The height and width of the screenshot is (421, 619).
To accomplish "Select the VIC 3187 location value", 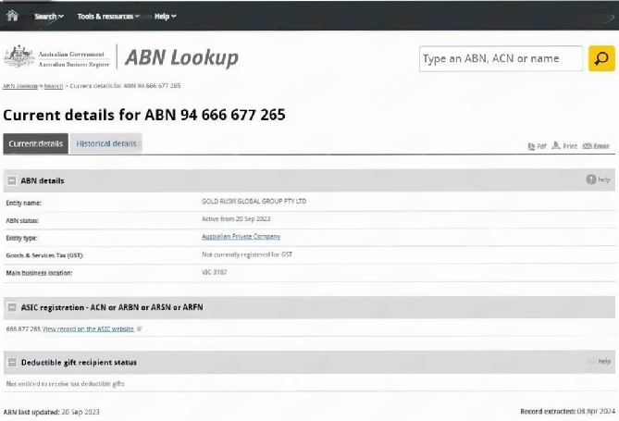I will pyautogui.click(x=215, y=272).
